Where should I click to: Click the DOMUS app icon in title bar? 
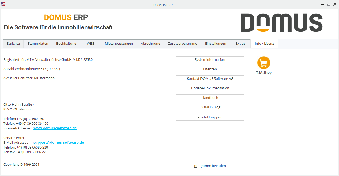tap(3, 4)
